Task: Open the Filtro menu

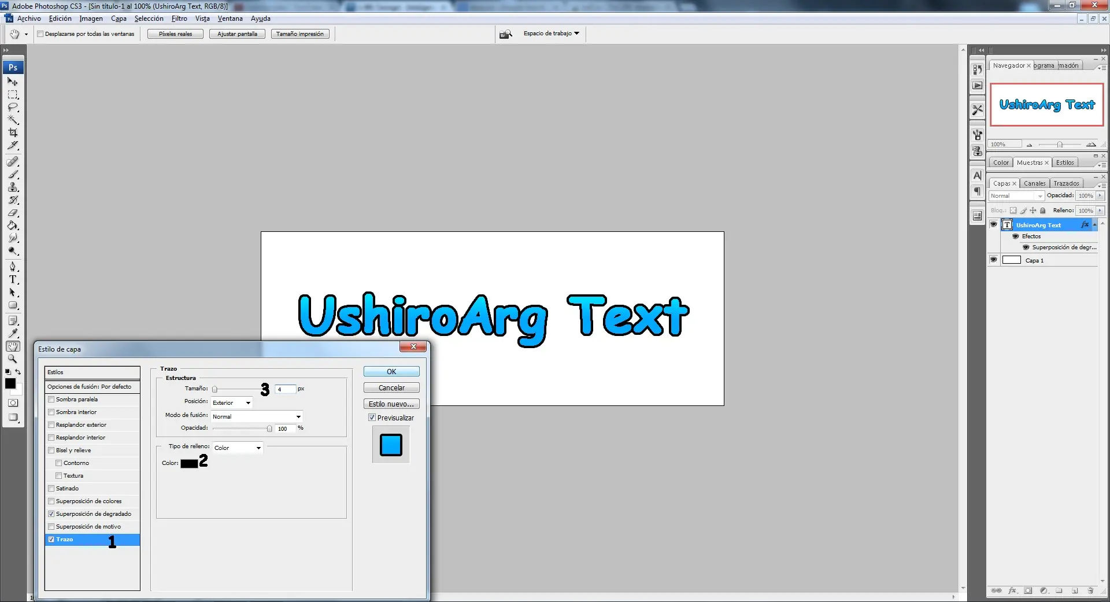Action: 179,19
